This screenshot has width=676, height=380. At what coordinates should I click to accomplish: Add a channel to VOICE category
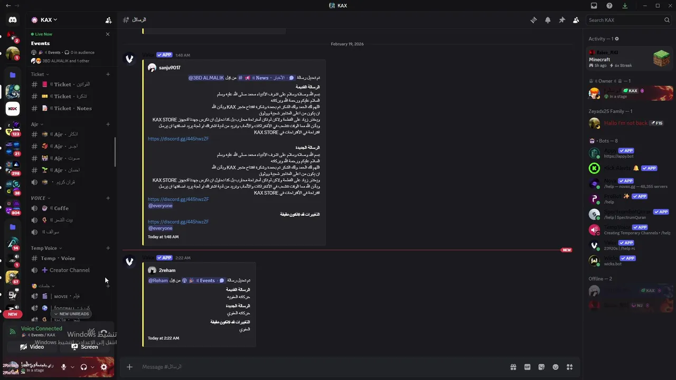click(108, 198)
